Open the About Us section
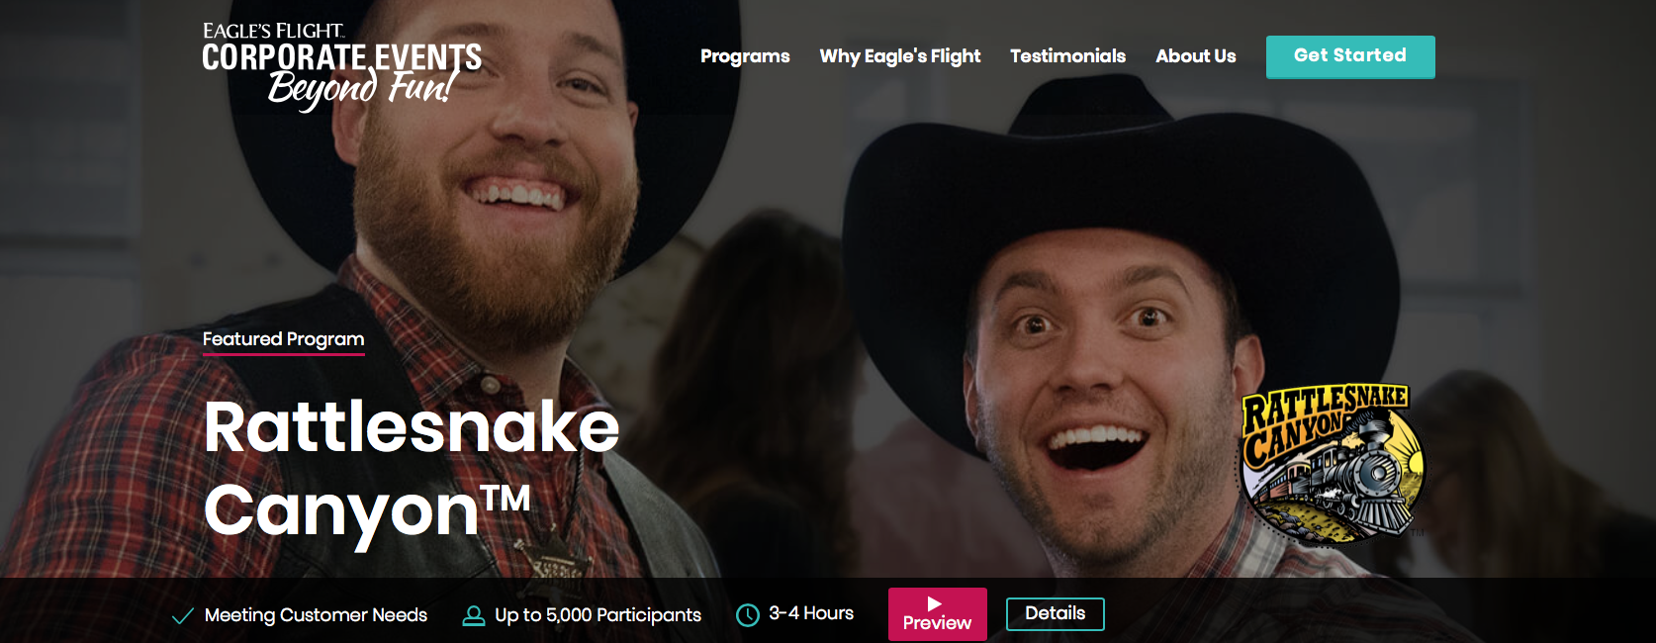Image resolution: width=1656 pixels, height=643 pixels. click(x=1196, y=56)
